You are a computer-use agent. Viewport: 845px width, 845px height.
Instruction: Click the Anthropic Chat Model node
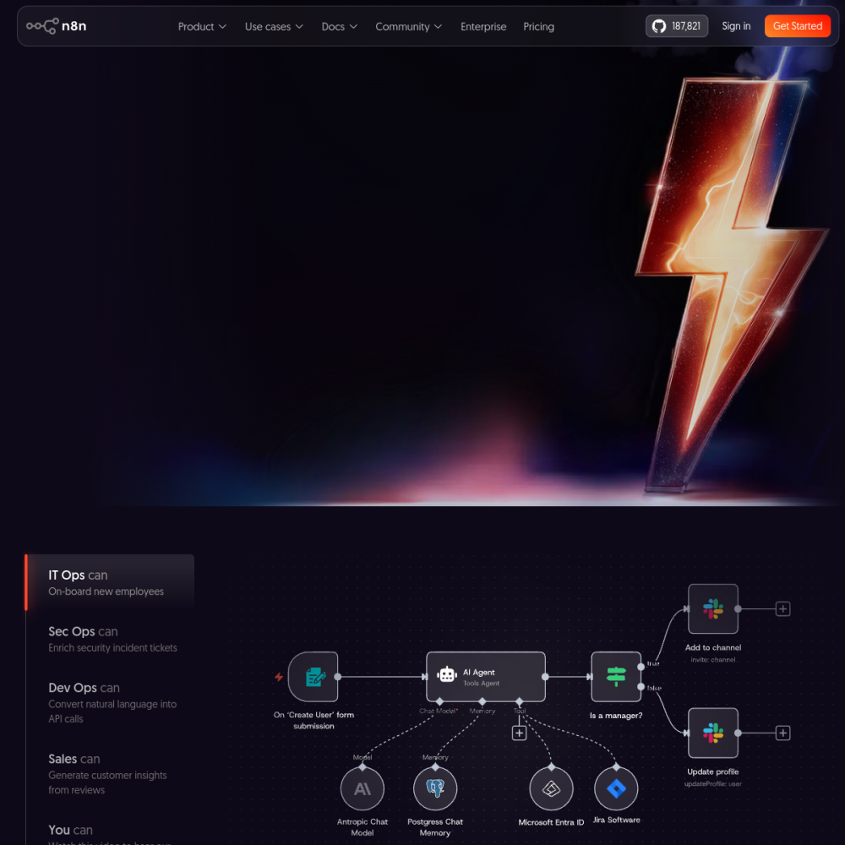point(363,788)
